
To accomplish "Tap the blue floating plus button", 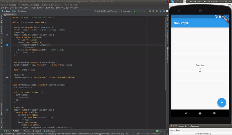I will point(222,102).
